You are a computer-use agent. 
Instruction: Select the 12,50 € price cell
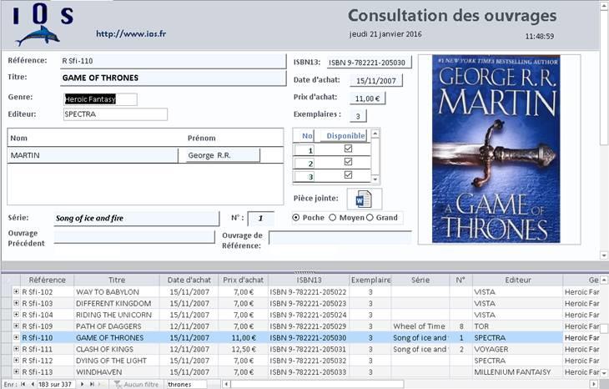(243, 349)
